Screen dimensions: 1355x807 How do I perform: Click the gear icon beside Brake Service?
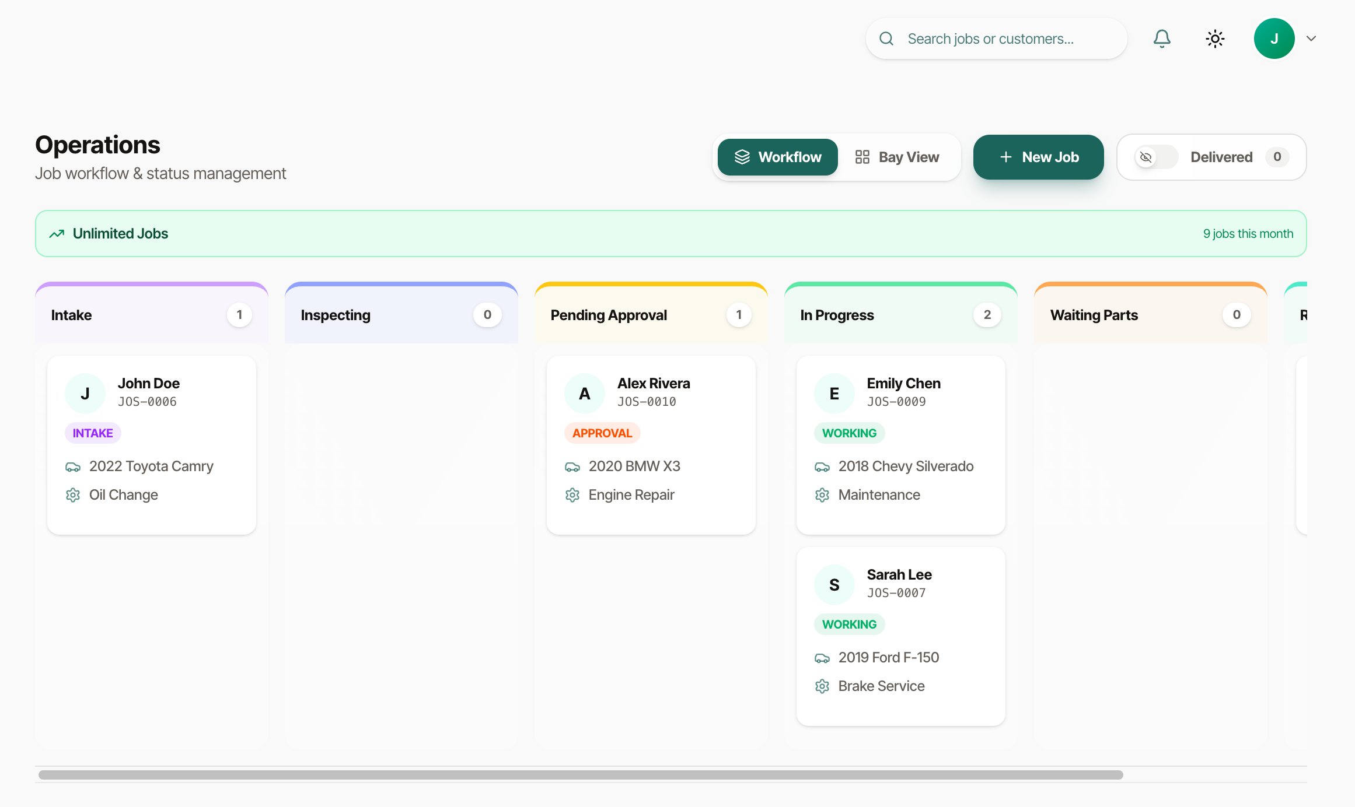coord(822,686)
